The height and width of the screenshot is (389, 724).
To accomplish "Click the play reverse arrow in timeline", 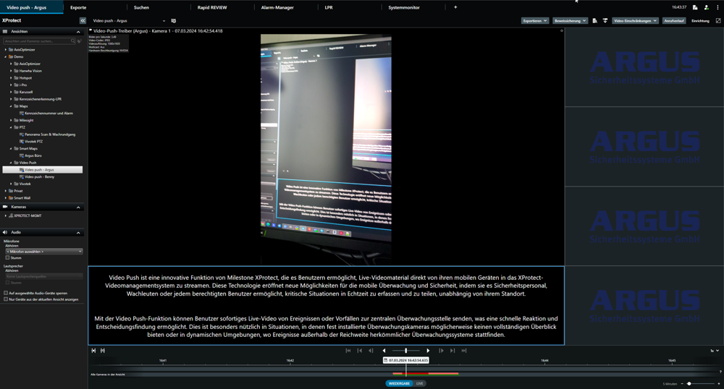I will 384,351.
